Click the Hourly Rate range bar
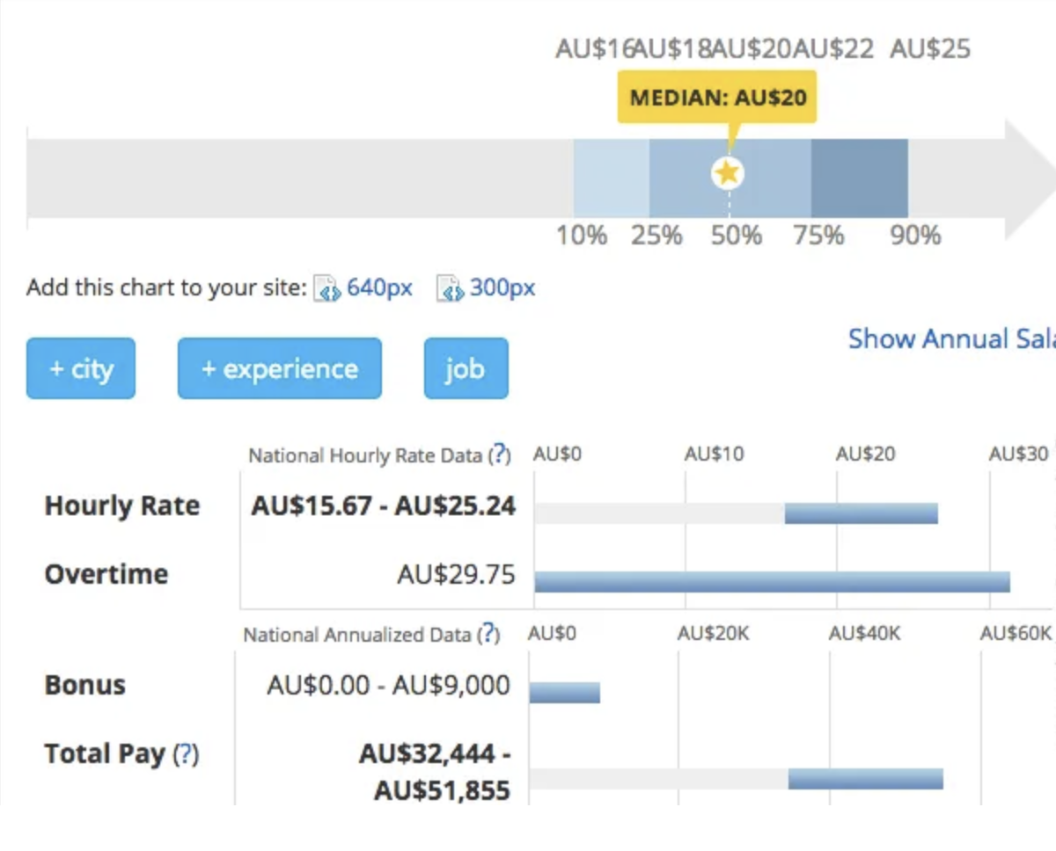Screen dimensions: 1056x851 (861, 513)
